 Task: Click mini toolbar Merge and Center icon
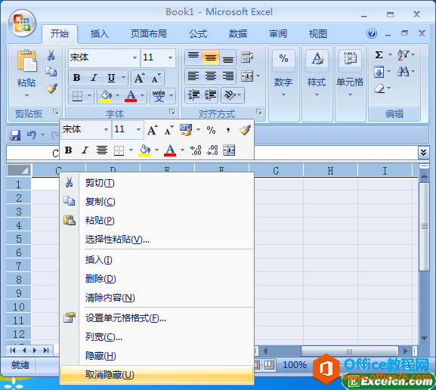(x=229, y=150)
